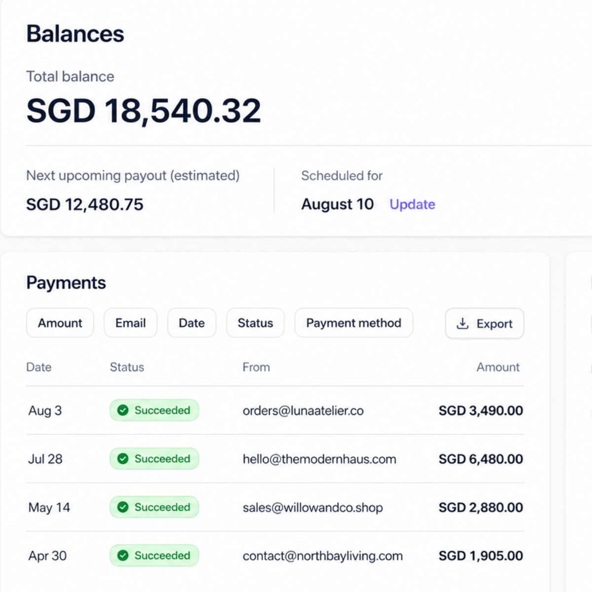This screenshot has height=592, width=592.
Task: Click sales@willowandco.shop email
Action: coord(312,507)
